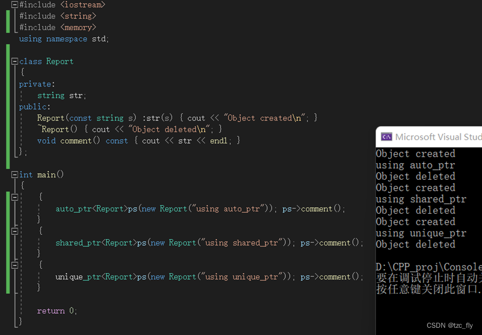This screenshot has height=335, width=482.
Task: Collapse the unique_ptr block fold marker
Action: (14, 265)
